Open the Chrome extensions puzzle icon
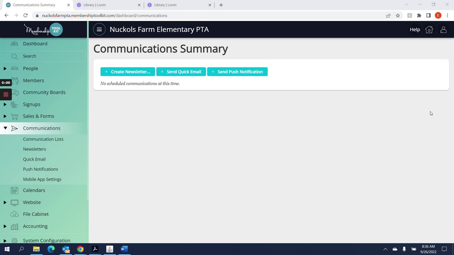This screenshot has height=255, width=454. 419,16
